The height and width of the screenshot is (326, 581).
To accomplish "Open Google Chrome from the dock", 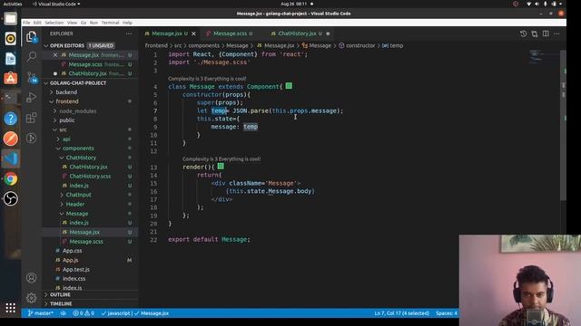I will (x=10, y=179).
